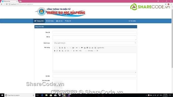Screen dimensions: 173x97
Task: Toggle strikethrough formatting
Action: (60, 51)
